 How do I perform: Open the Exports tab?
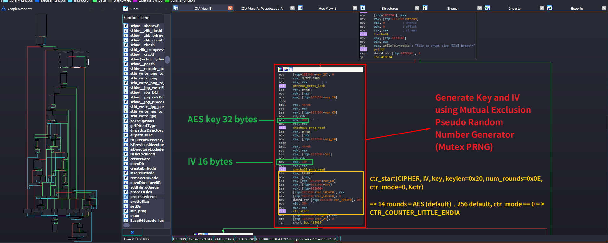pyautogui.click(x=577, y=9)
